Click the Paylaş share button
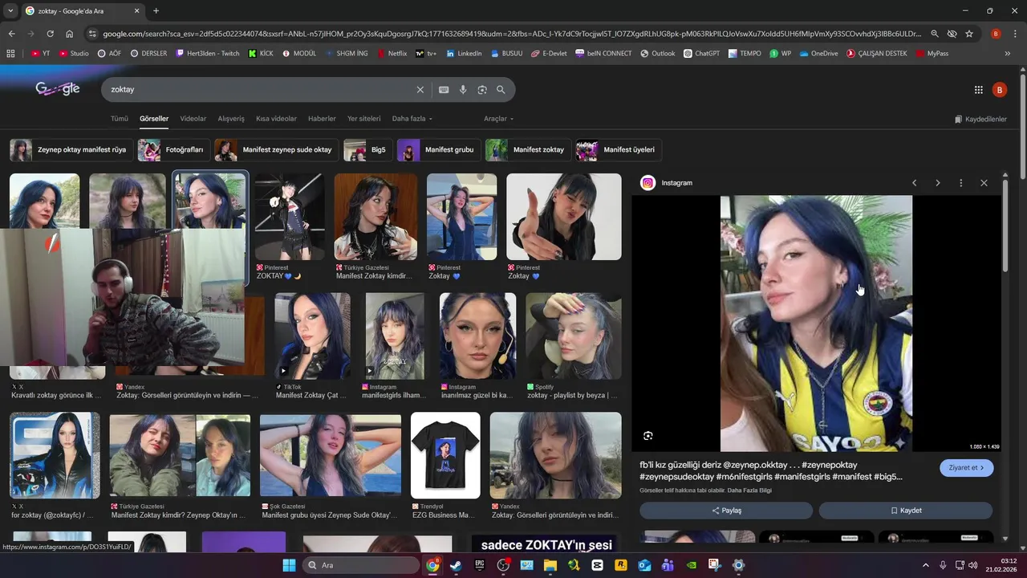 [x=726, y=511]
